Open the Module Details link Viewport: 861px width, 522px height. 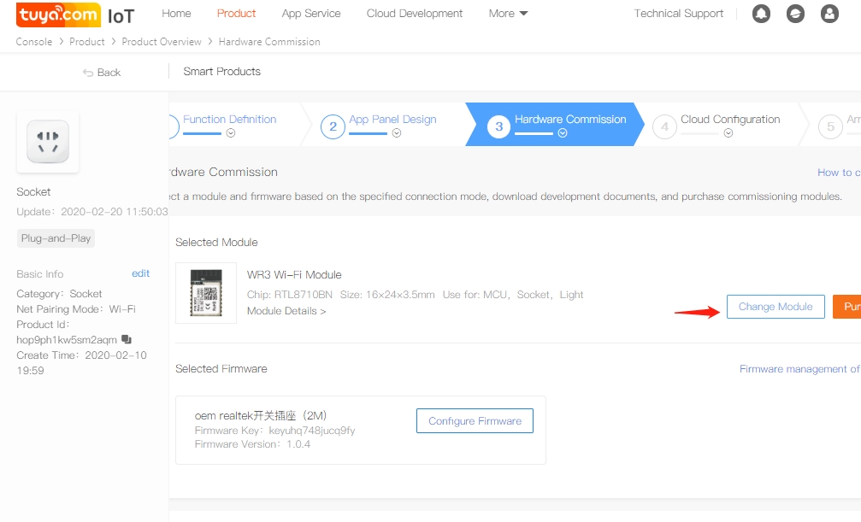[x=286, y=311]
